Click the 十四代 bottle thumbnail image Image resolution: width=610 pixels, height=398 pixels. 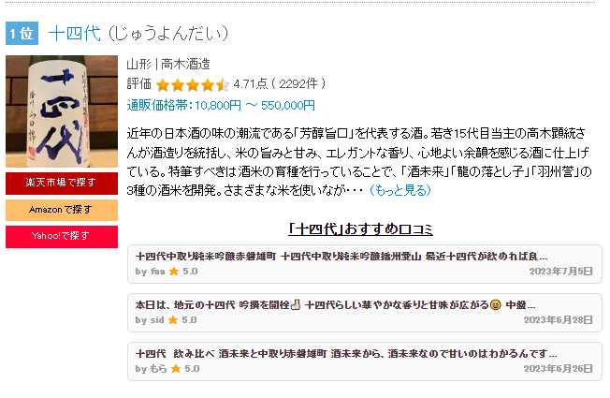pyautogui.click(x=62, y=111)
